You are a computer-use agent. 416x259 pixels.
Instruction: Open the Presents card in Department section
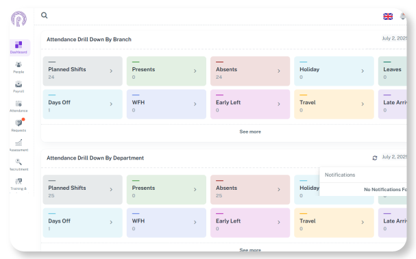(167, 190)
